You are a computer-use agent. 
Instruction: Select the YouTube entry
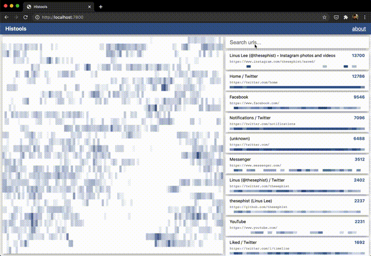tap(297, 226)
